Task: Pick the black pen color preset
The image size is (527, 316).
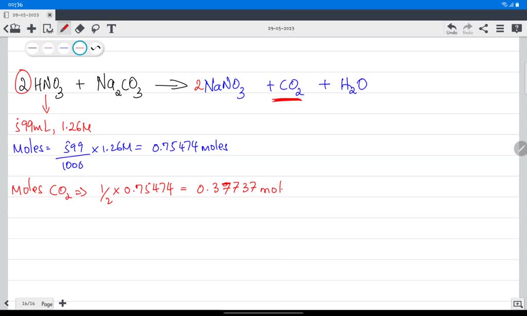Action: coord(33,48)
